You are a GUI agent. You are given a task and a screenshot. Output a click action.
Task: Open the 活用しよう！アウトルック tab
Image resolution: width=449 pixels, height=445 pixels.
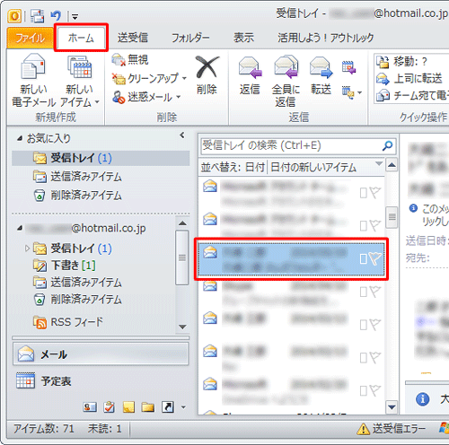[x=326, y=38]
